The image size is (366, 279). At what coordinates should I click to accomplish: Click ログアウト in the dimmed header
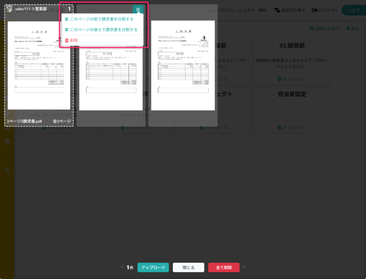[x=325, y=10]
